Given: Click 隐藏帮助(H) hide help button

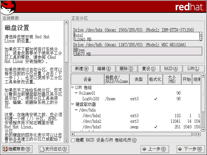Looking at the screenshot, I should (x=17, y=149).
